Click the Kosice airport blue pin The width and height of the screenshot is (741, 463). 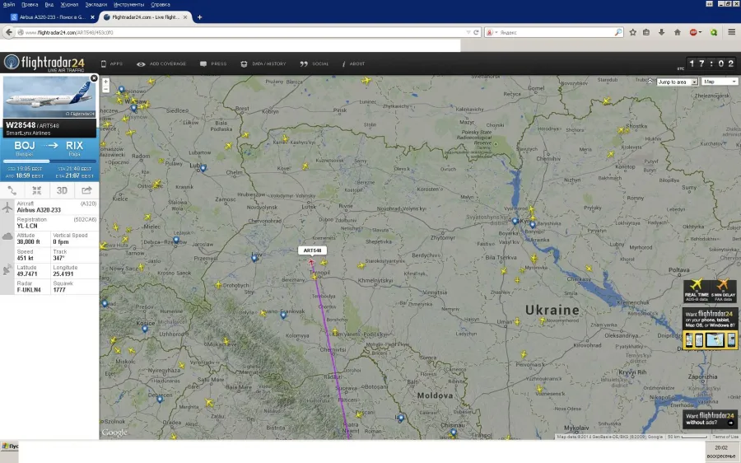145,329
